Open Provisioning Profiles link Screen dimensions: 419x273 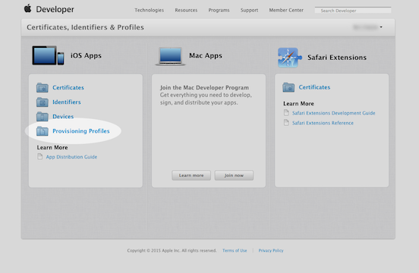81,131
